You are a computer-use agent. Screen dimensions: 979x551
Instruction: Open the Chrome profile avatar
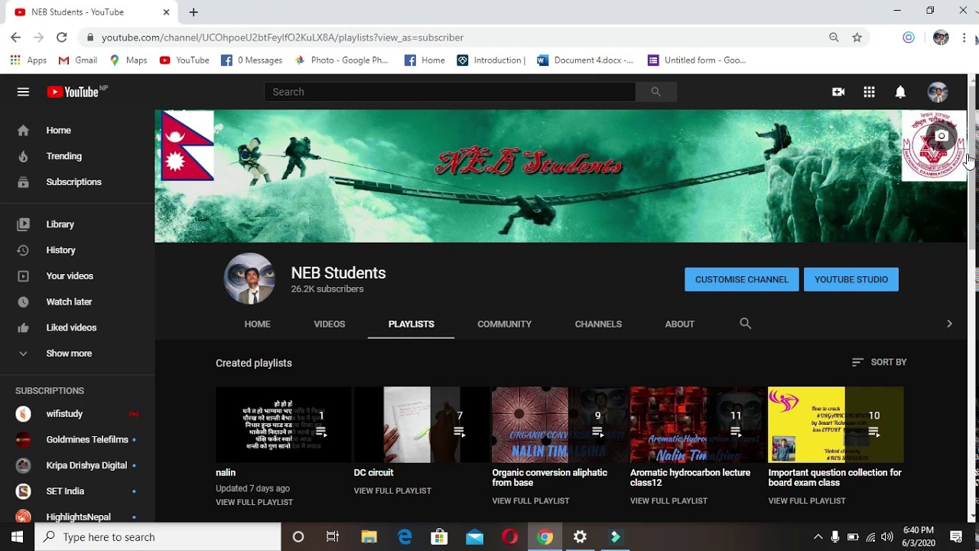[x=941, y=37]
